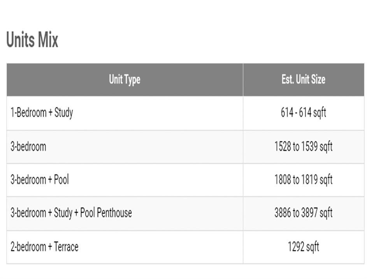The width and height of the screenshot is (367, 279).
Task: Click the 1292 sqft size cell
Action: point(303,247)
